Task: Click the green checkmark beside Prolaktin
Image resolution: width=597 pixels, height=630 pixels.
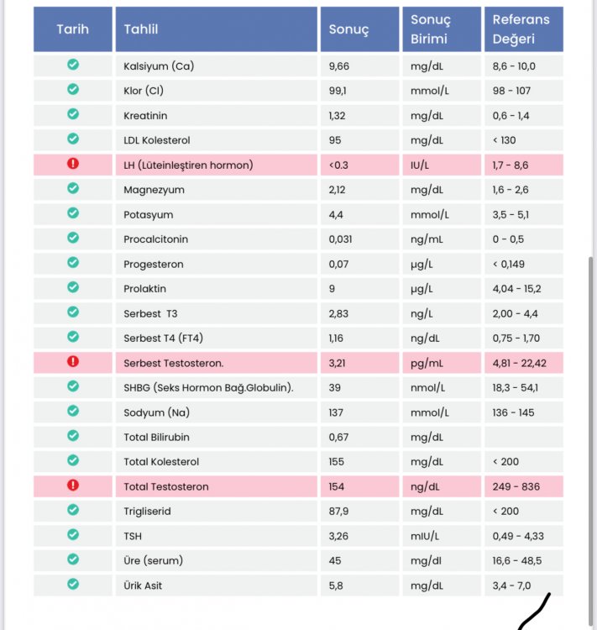Action: pos(73,287)
